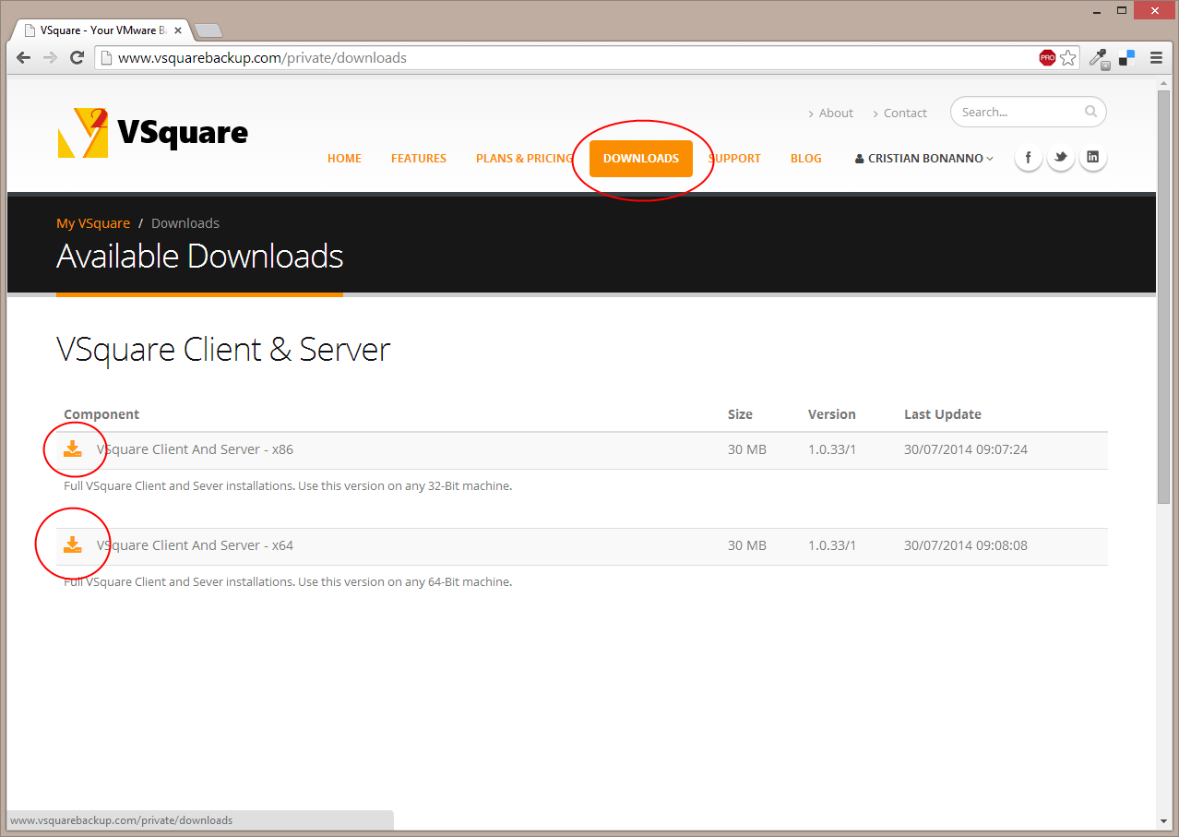The height and width of the screenshot is (837, 1179).
Task: Click the scrollbar down arrow
Action: click(x=1164, y=820)
